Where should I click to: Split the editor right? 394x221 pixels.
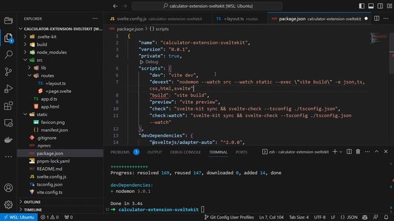377,18
